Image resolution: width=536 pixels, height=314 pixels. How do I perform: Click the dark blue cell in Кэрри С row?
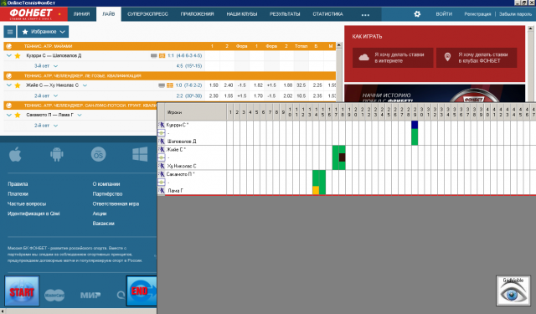(415, 125)
